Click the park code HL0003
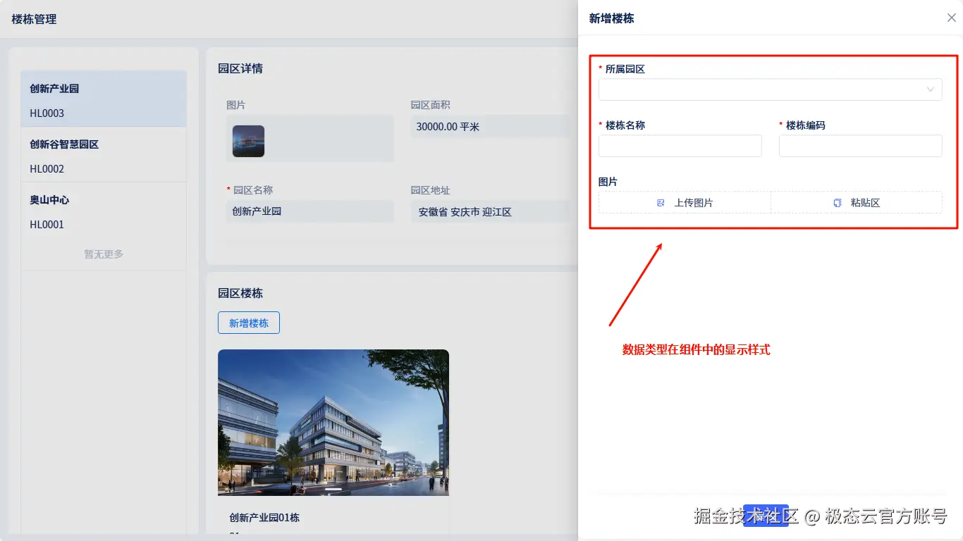 (x=47, y=113)
